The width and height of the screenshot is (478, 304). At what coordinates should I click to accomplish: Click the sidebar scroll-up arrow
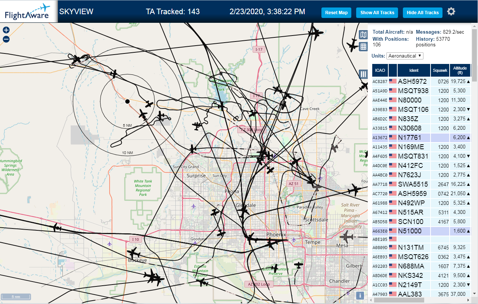475,26
